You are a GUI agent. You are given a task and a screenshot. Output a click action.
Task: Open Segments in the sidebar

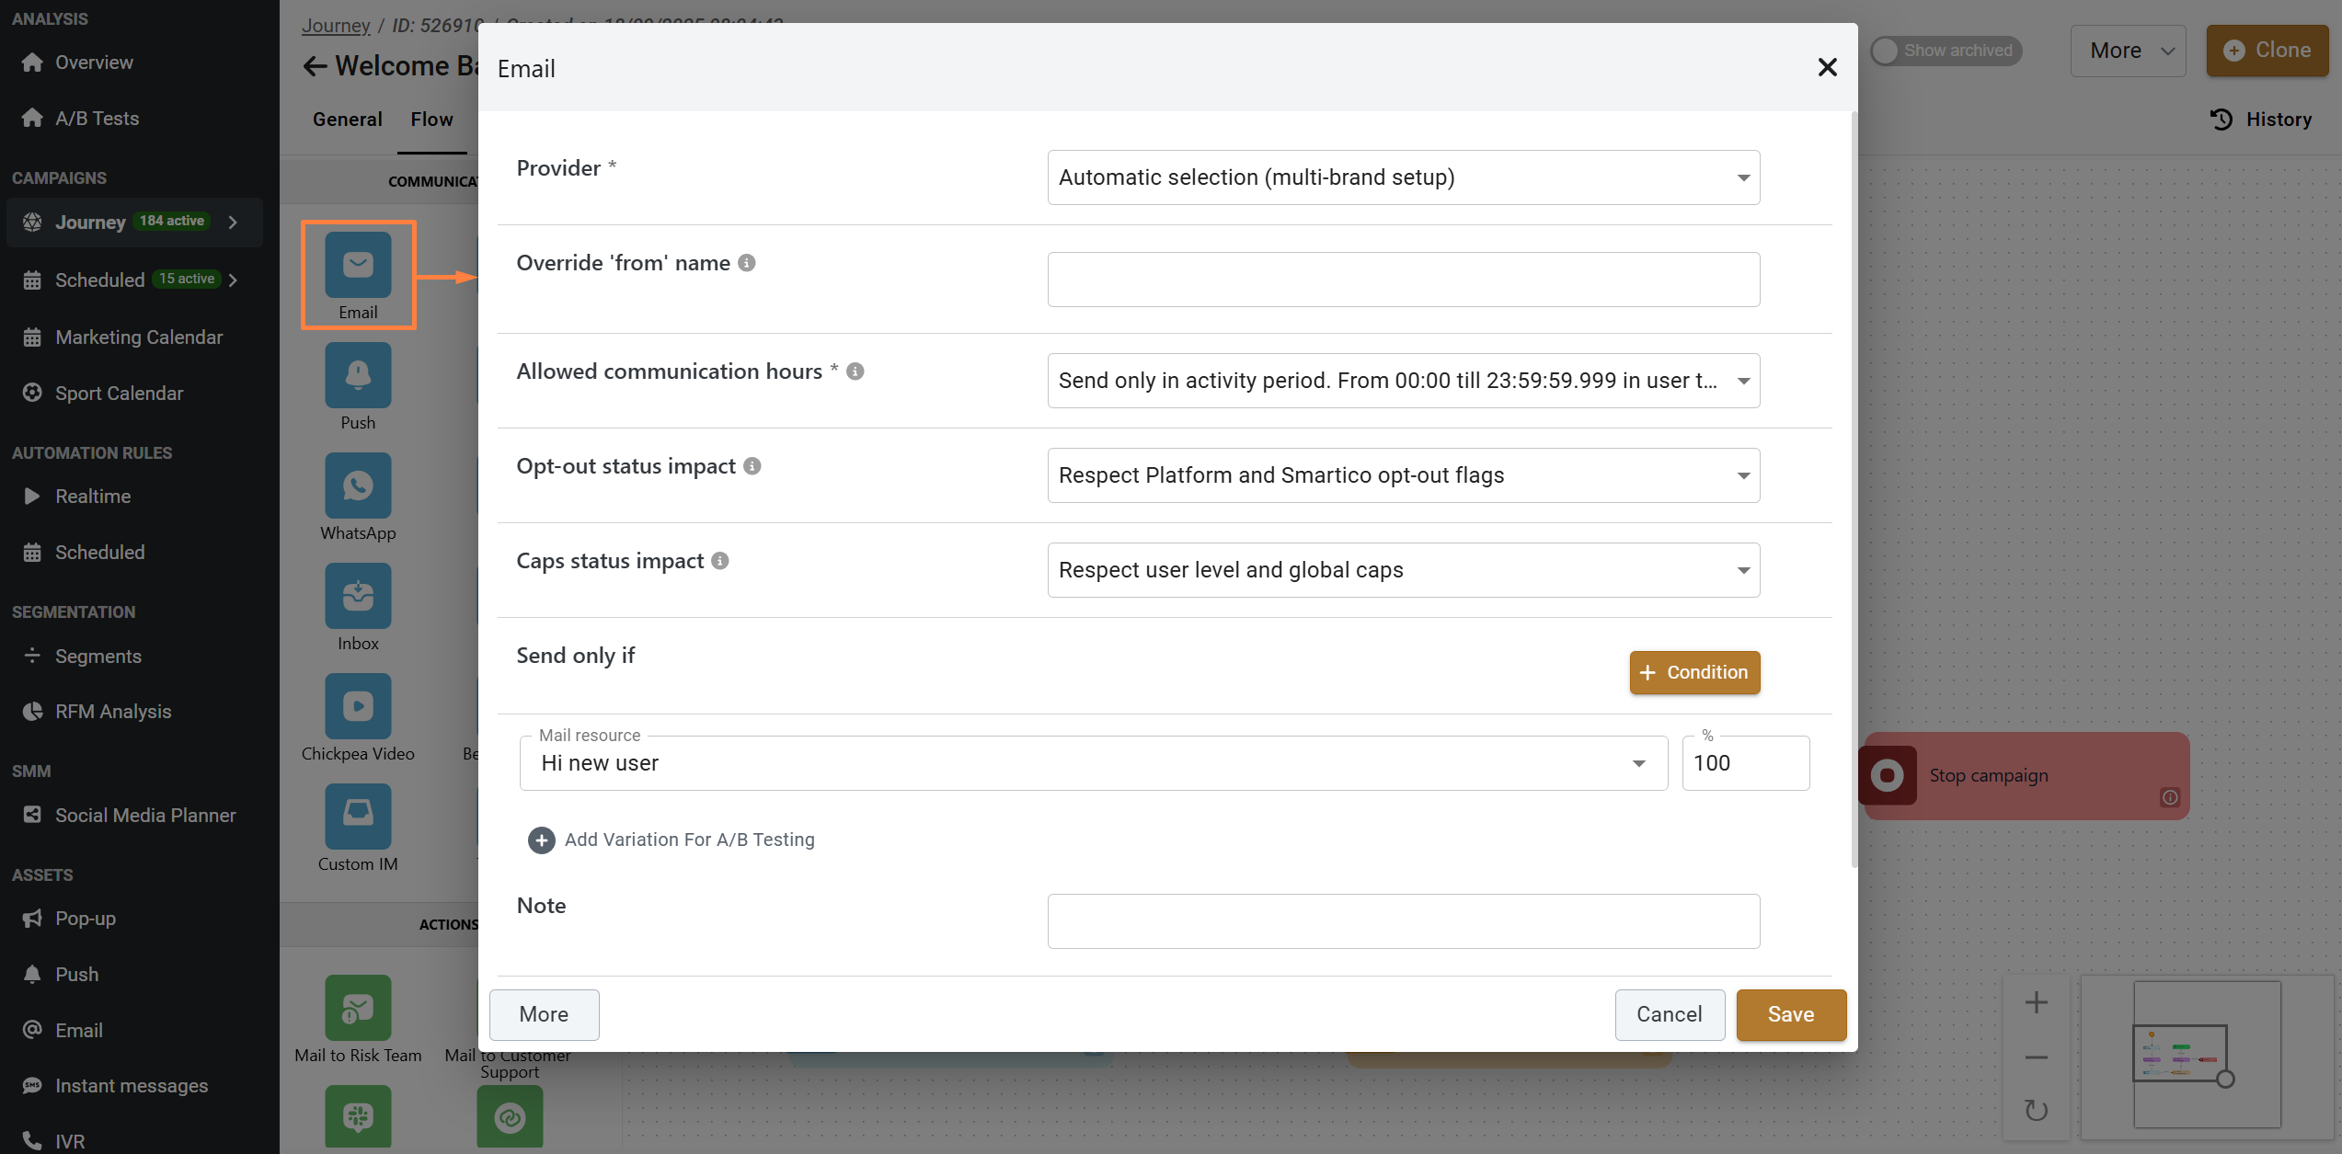pos(98,657)
